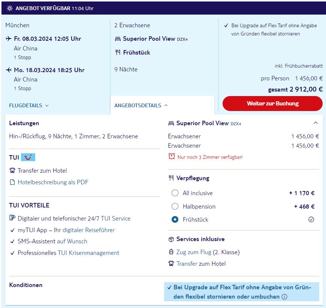Image resolution: width=326 pixels, height=308 pixels.
Task: Click the package icon beside Services inklusive
Action: (171, 239)
